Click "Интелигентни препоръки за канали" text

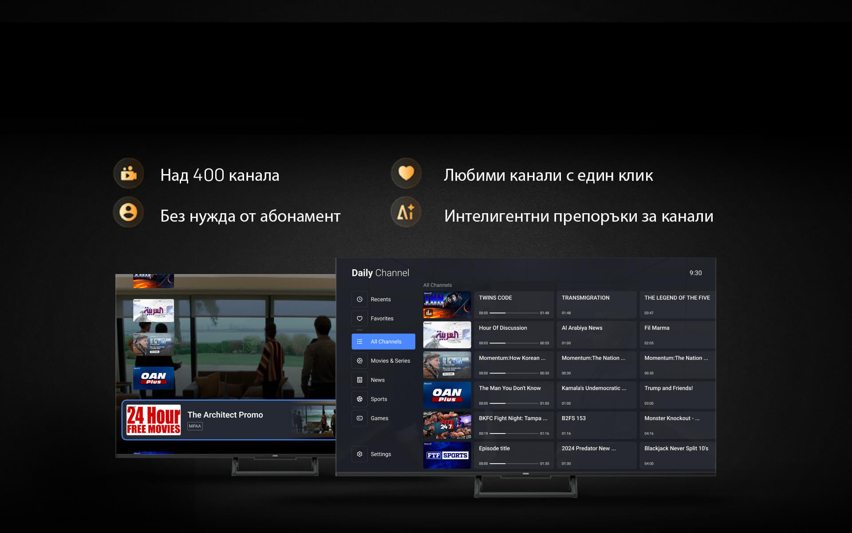point(579,216)
